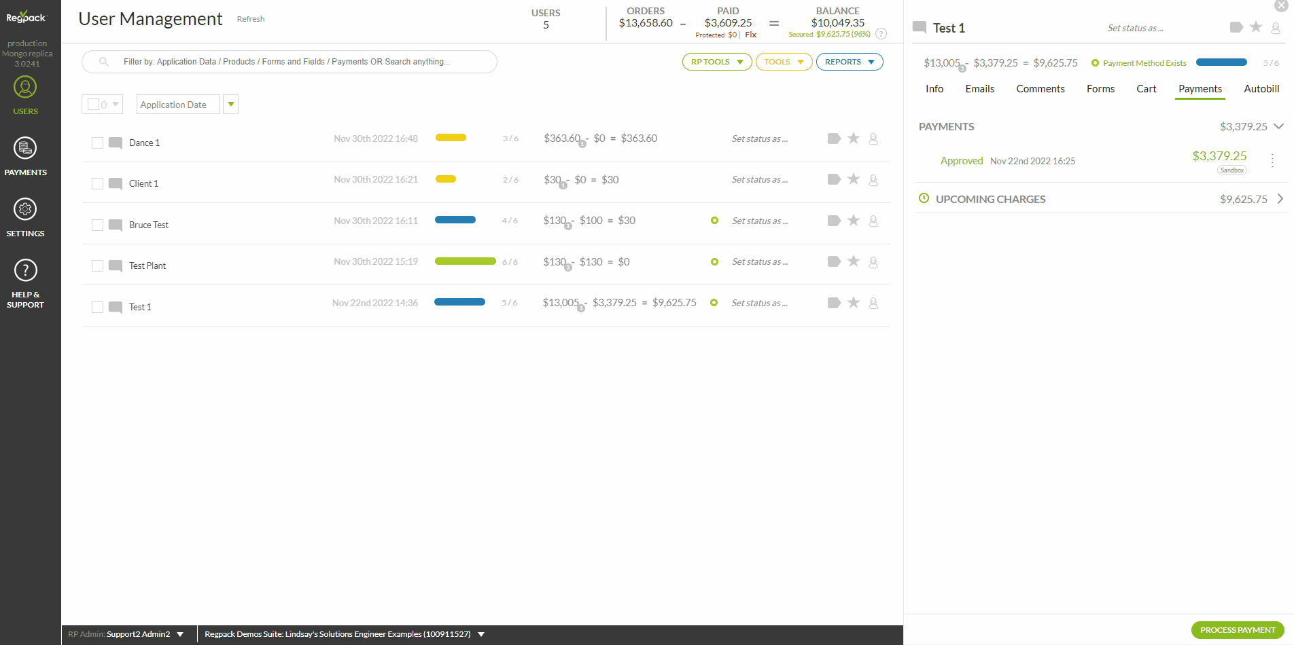Switch to the Forms tab
This screenshot has height=645, width=1294.
click(x=1100, y=89)
